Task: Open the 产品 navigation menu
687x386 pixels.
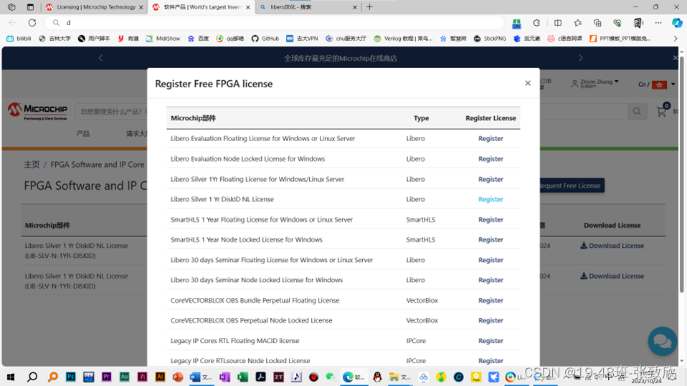Action: click(82, 133)
